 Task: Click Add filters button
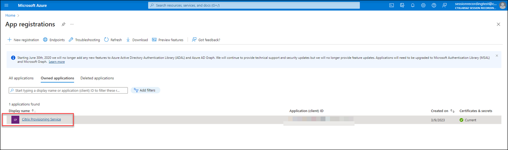[x=145, y=90]
